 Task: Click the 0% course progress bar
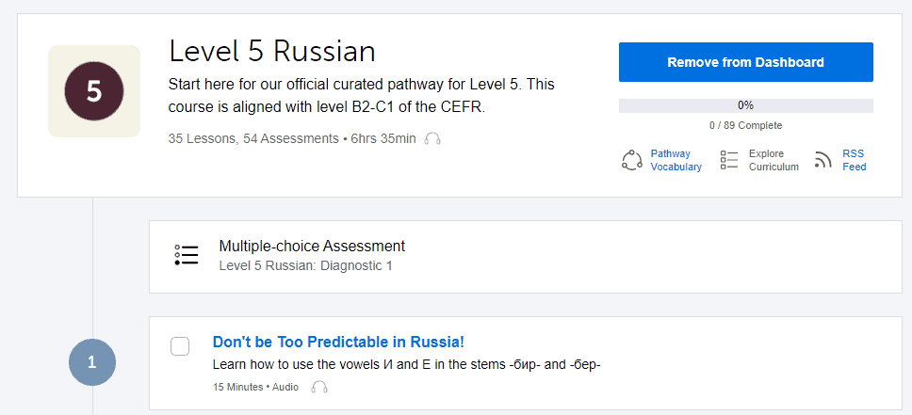(x=745, y=105)
